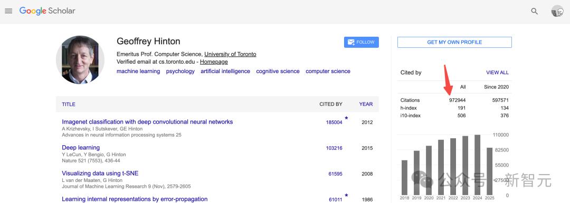Click Get My Own Profile button
This screenshot has width=570, height=203.
tap(454, 42)
